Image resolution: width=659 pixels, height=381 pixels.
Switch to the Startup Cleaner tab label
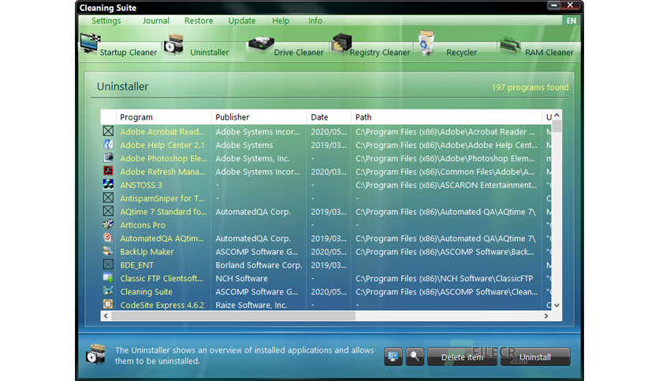coord(128,53)
